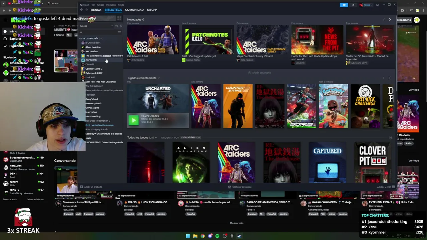Open the Steam notifications bell

pyautogui.click(x=353, y=5)
